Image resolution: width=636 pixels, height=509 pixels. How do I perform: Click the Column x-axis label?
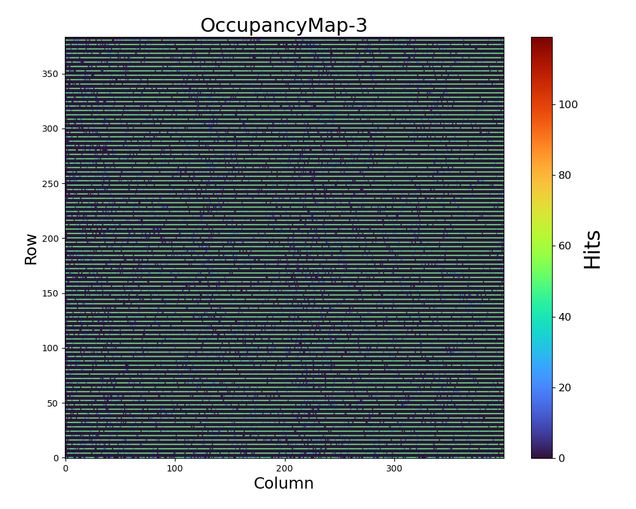[x=284, y=484]
